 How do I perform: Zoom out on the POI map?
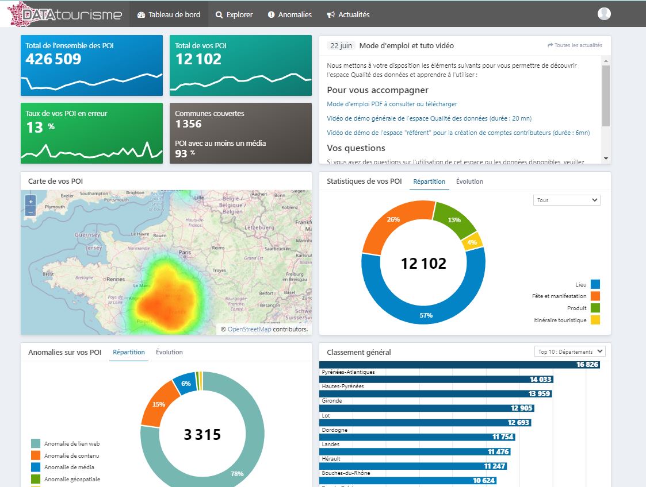coord(30,211)
